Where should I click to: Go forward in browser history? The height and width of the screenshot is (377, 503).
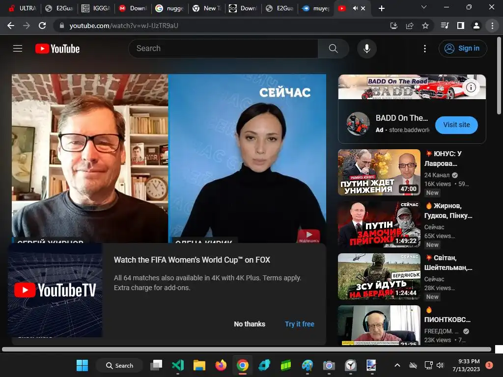(27, 26)
